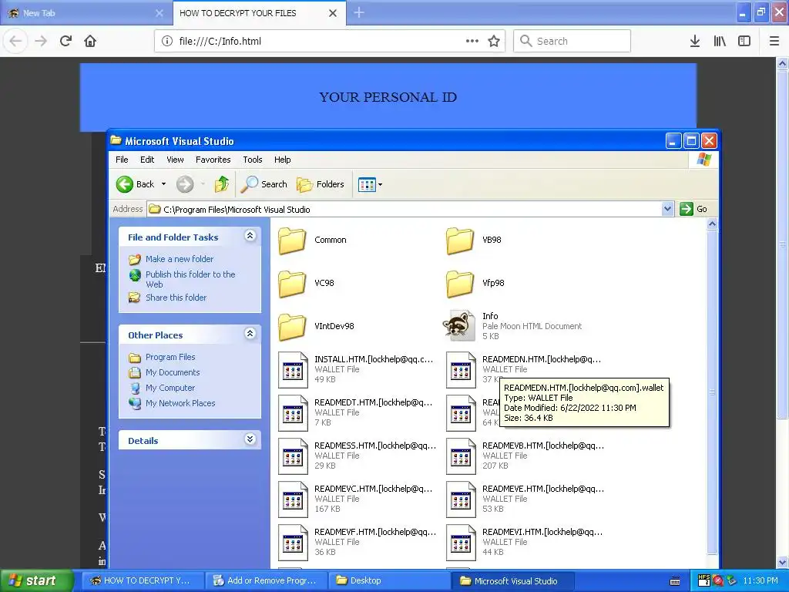Open a new browser tab with plus

(x=359, y=12)
